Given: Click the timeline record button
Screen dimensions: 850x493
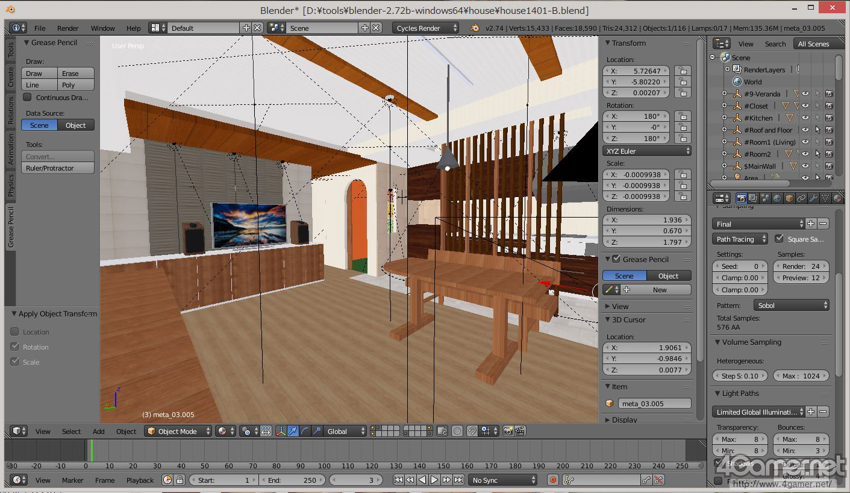Looking at the screenshot, I should pyautogui.click(x=553, y=480).
